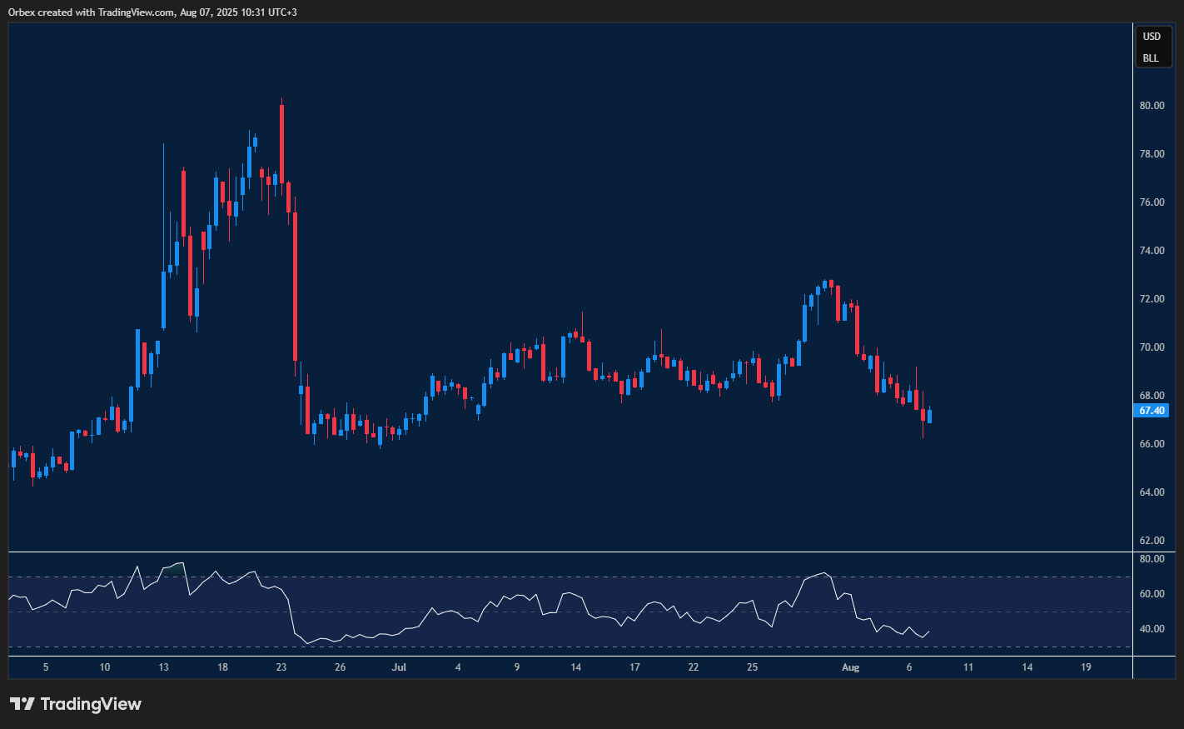Screen dimensions: 1184x729
Task: Click the 72.00 price axis label
Action: tap(1152, 299)
